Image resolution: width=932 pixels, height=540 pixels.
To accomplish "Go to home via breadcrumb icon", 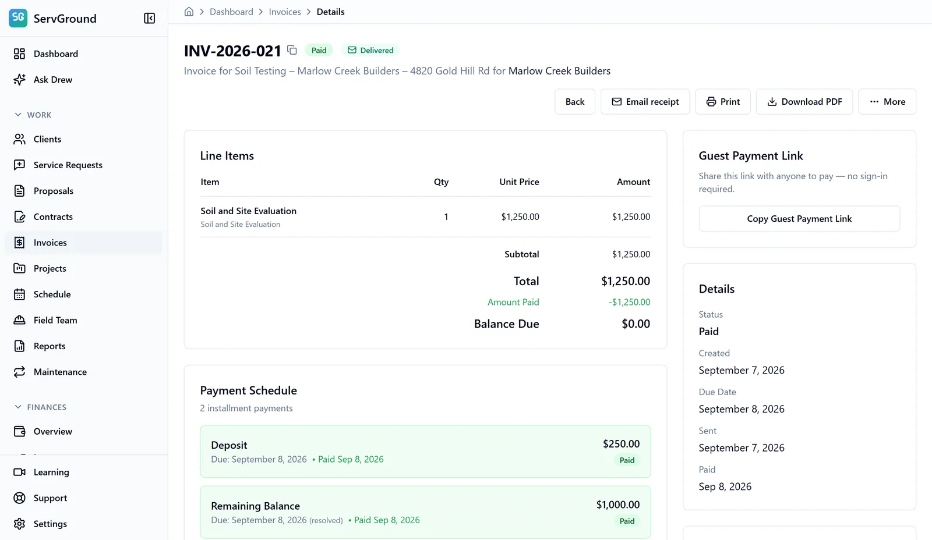I will (x=189, y=12).
